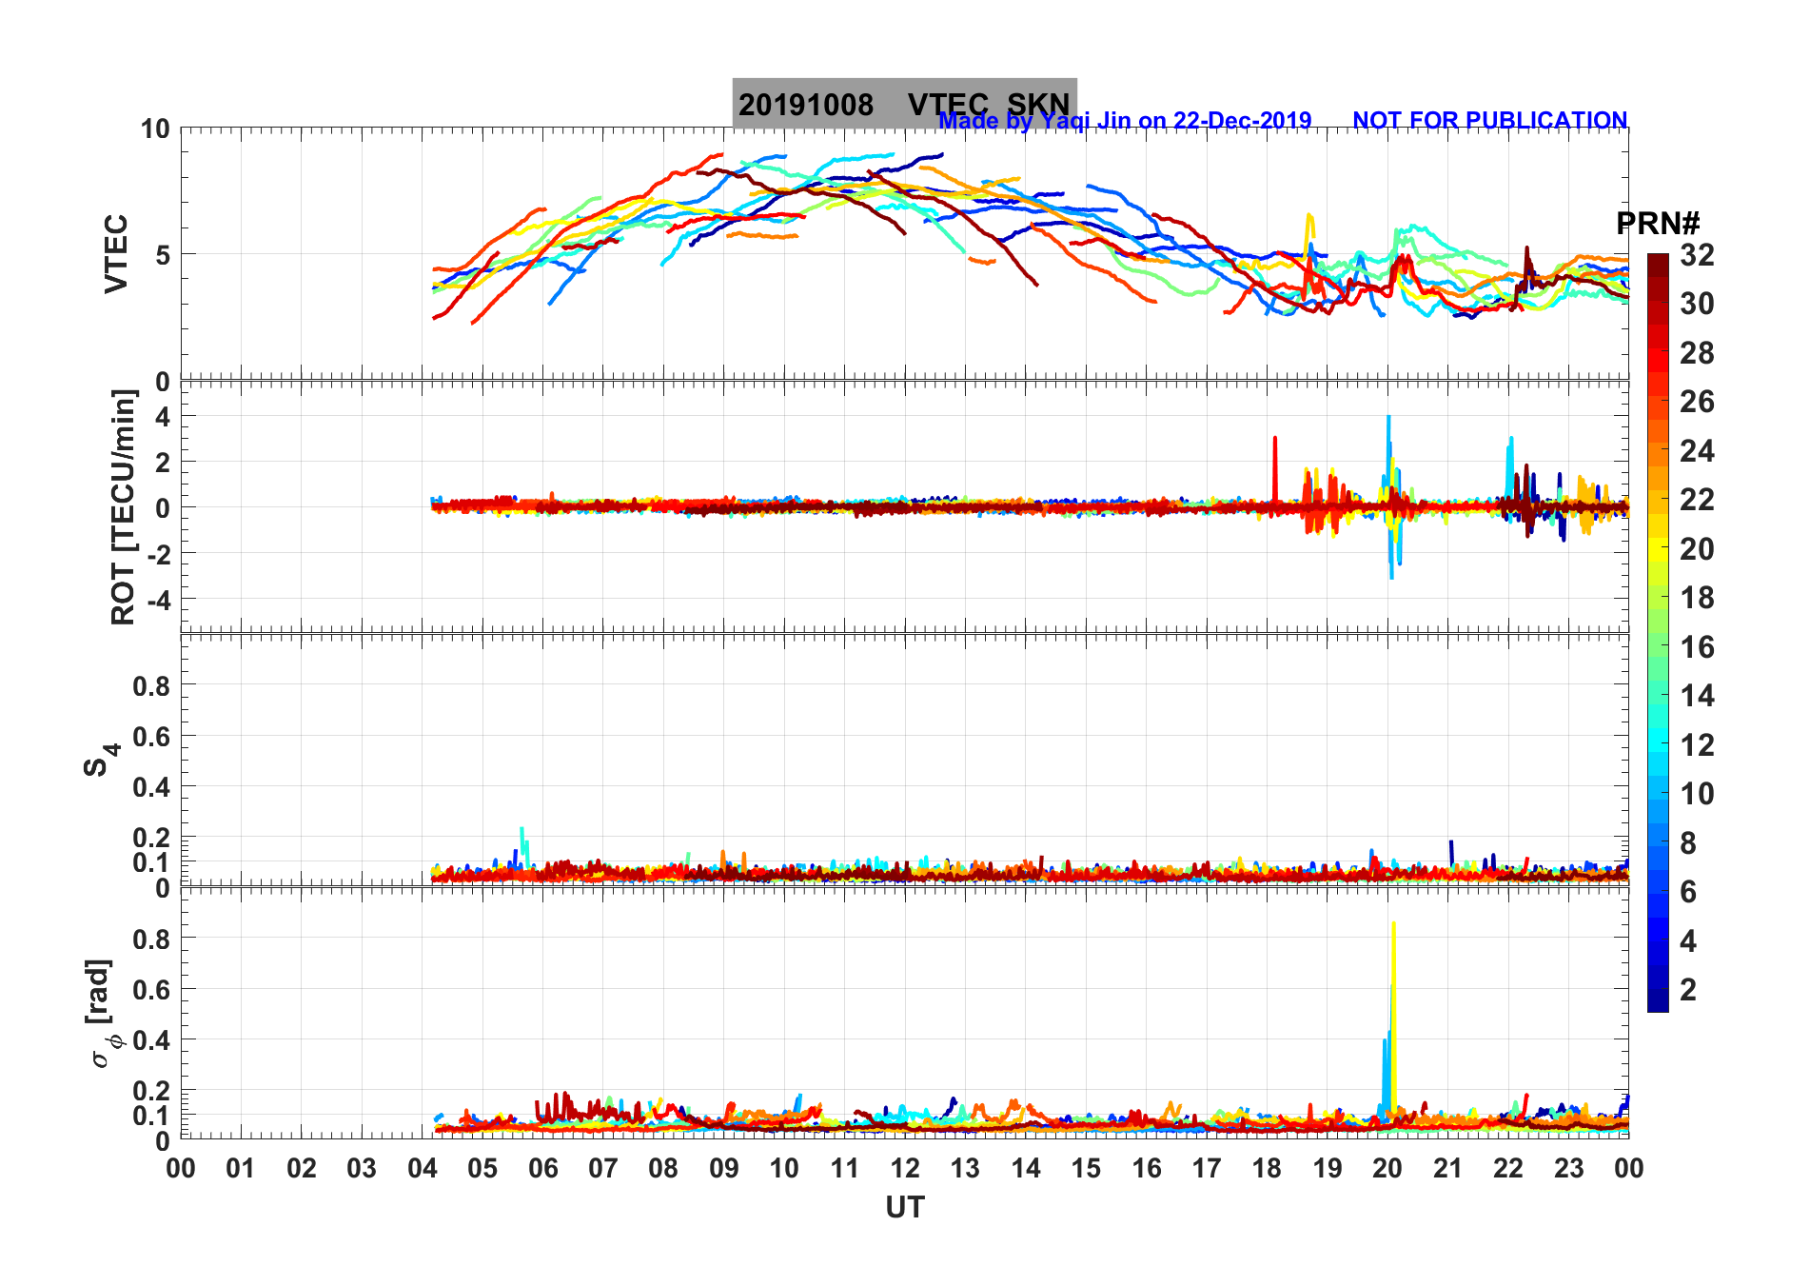Click the S4 y-axis label
This screenshot has height=1266, width=1810.
coord(101,759)
